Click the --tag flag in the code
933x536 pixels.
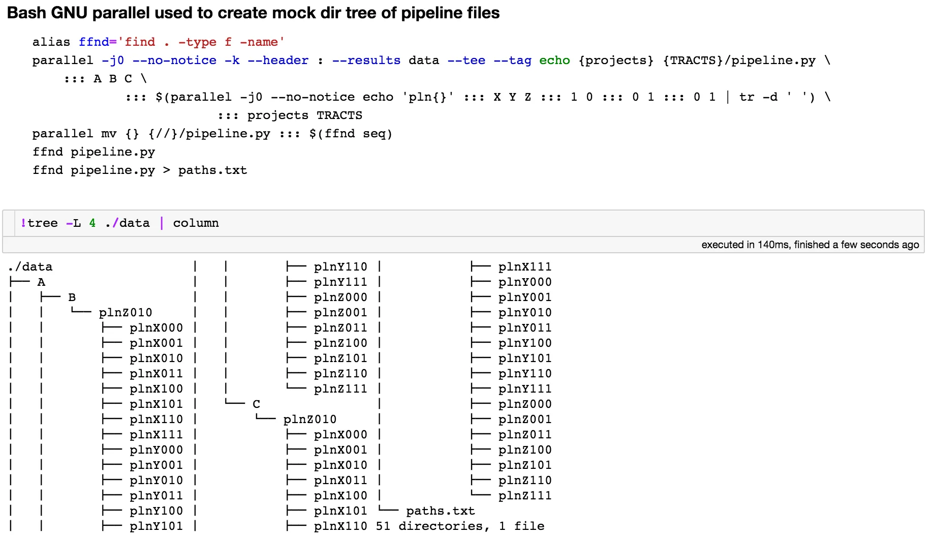pos(512,61)
